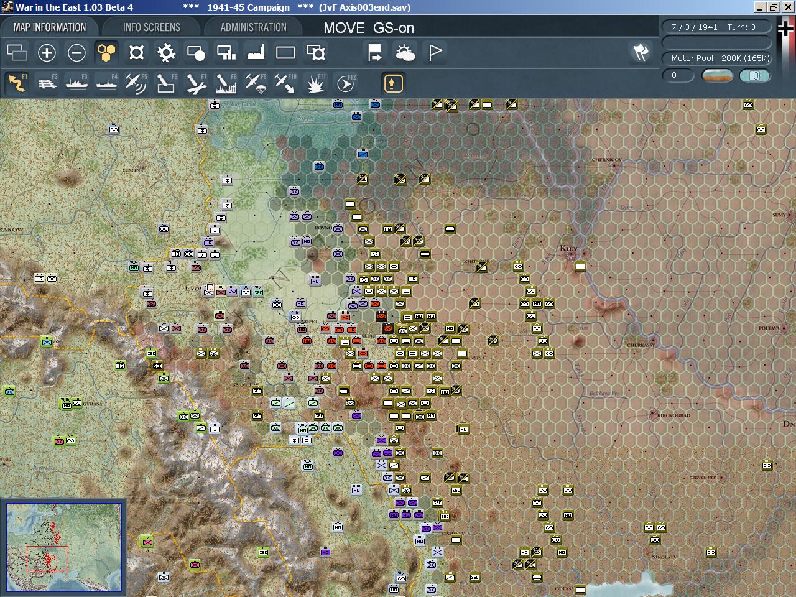Image resolution: width=796 pixels, height=597 pixels.
Task: Click the light-blue zero indicator pill
Action: point(755,75)
